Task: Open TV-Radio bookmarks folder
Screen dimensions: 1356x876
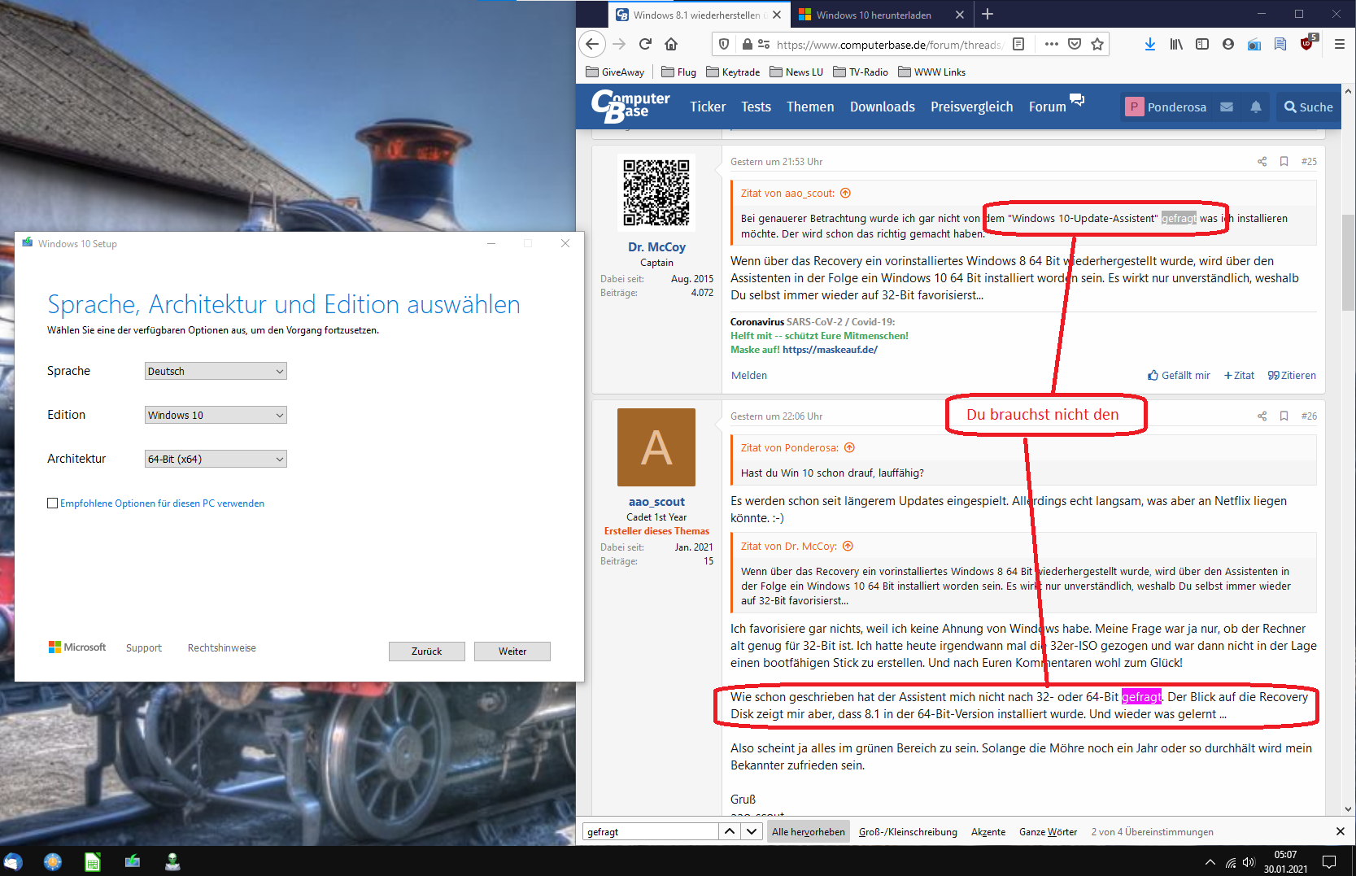Action: 861,72
